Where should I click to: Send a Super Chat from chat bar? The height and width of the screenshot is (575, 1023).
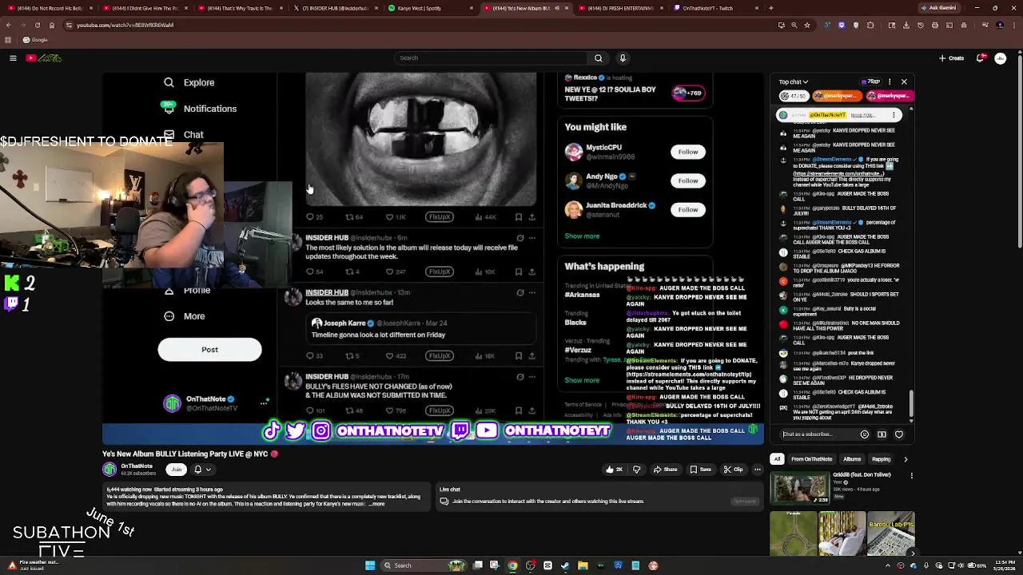pos(882,434)
